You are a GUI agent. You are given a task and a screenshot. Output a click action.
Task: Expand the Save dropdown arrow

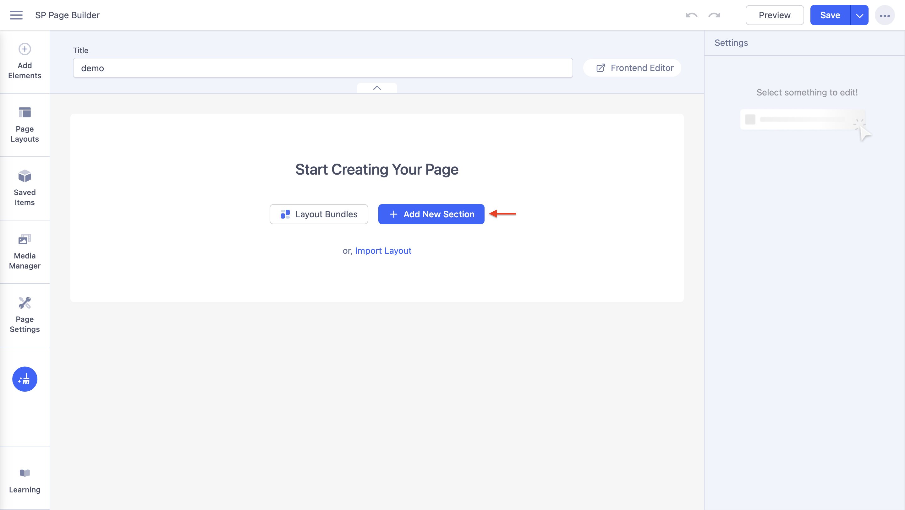(859, 15)
